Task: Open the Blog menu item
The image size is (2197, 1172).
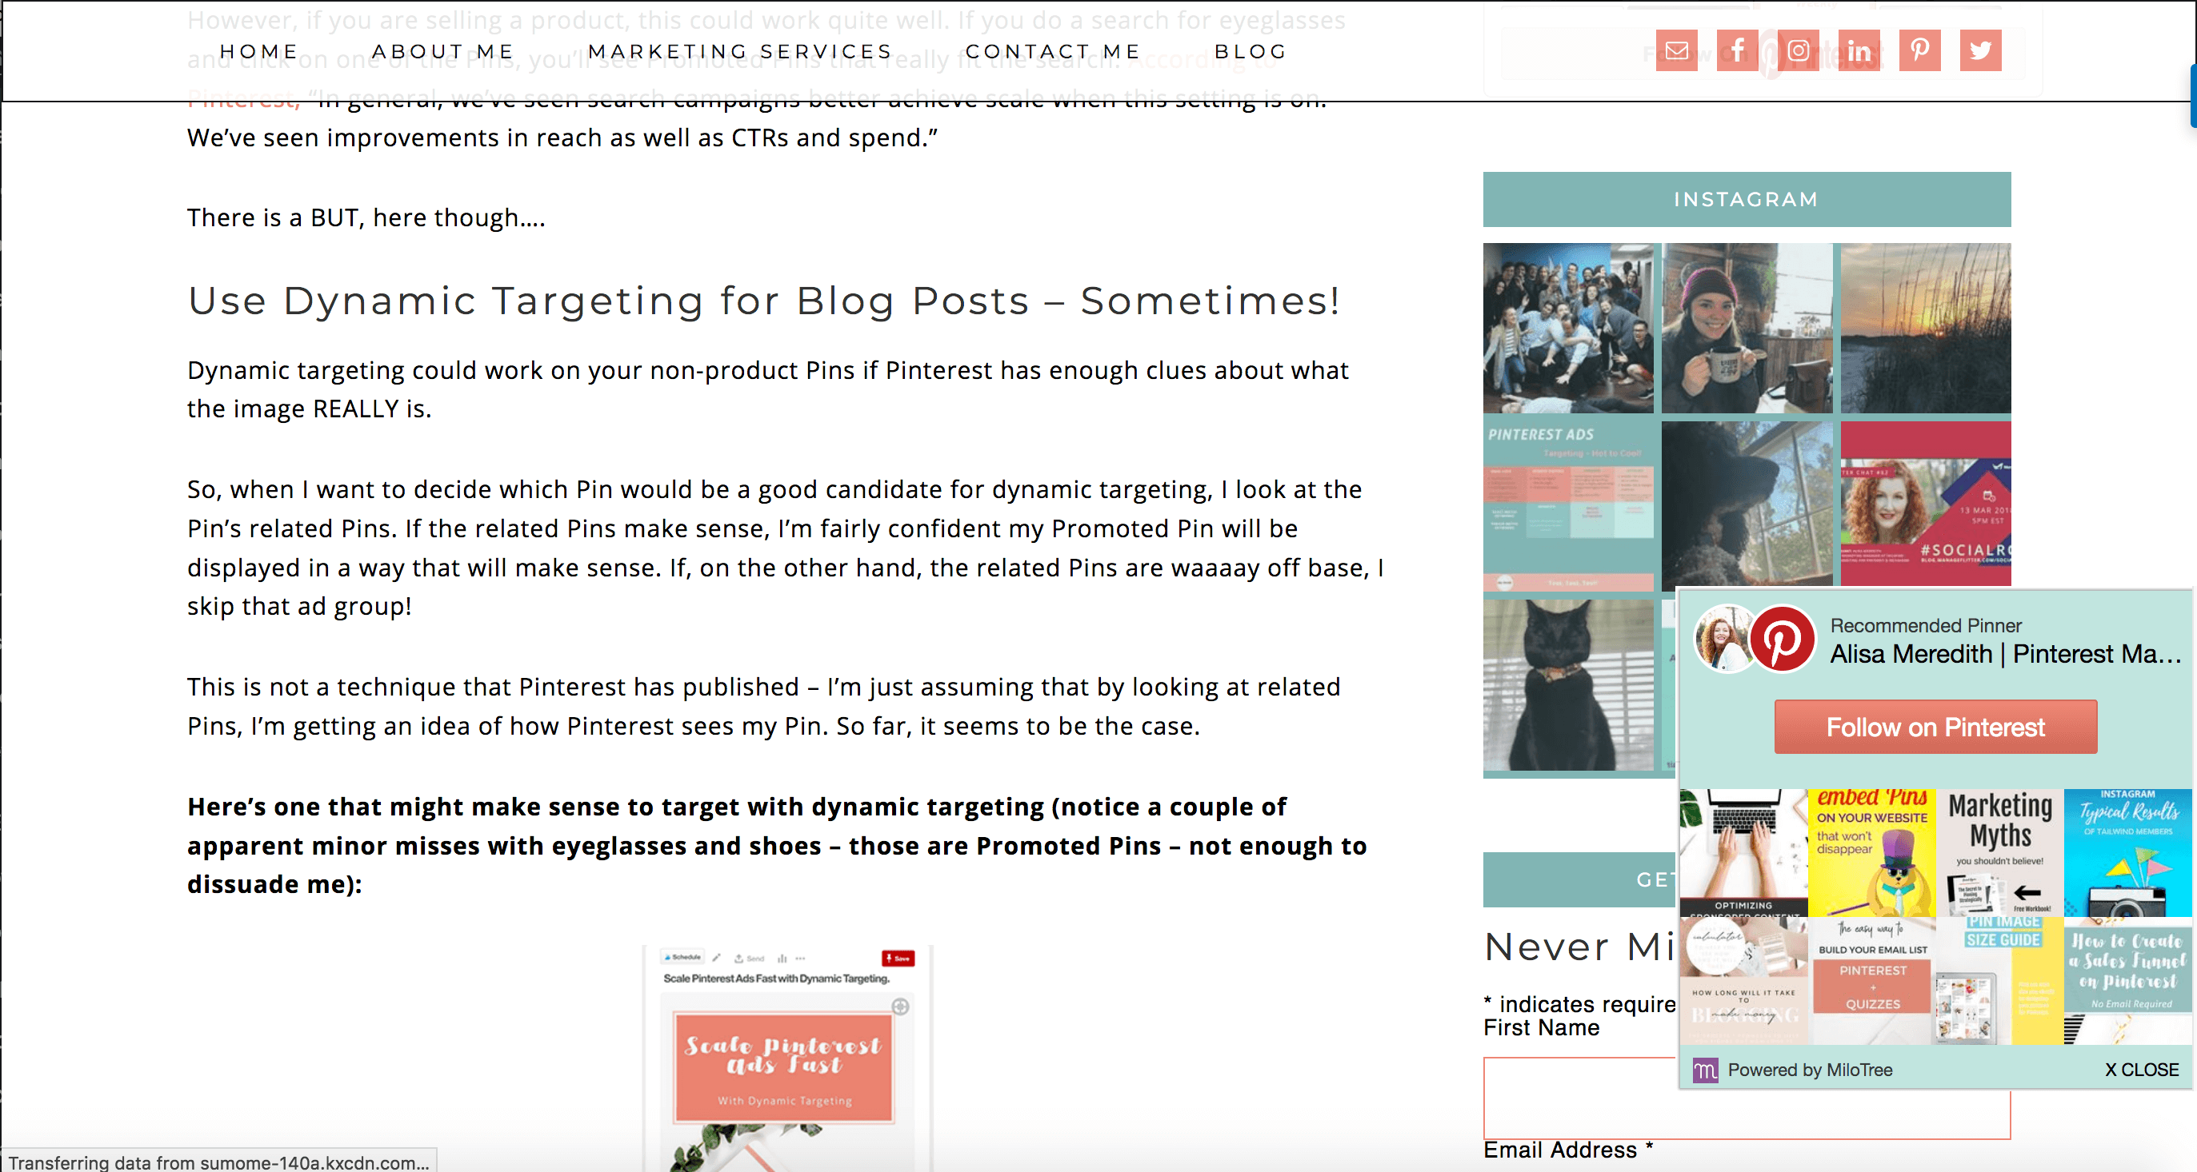Action: tap(1251, 52)
